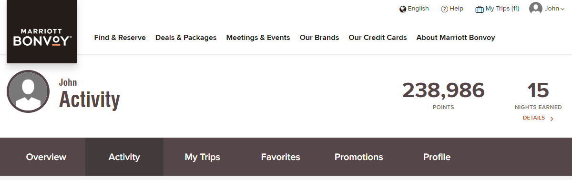Click the nights earned DETAILS link
572x180 pixels.
534,118
